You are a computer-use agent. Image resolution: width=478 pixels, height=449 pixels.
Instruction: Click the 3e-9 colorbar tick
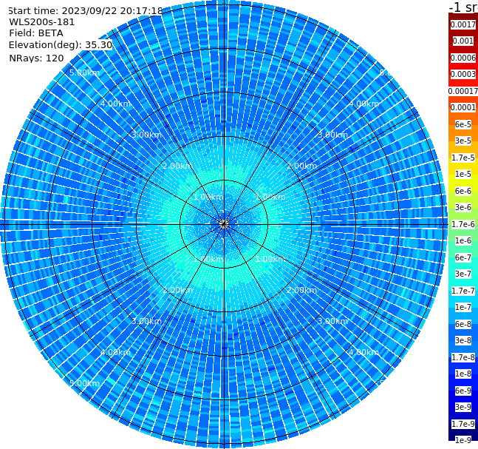463,407
